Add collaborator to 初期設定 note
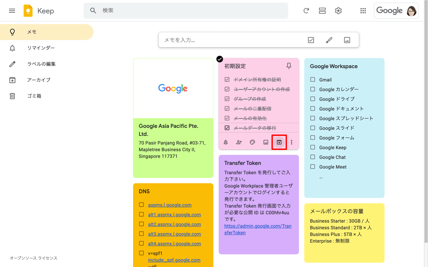This screenshot has width=428, height=267. point(239,142)
